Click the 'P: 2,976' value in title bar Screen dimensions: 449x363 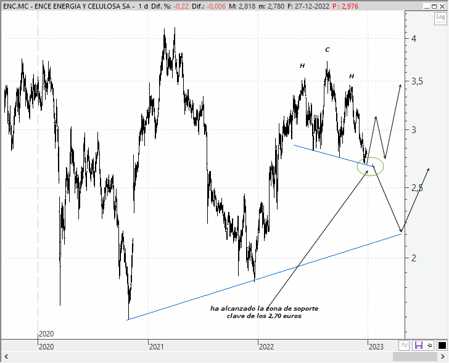(x=345, y=6)
